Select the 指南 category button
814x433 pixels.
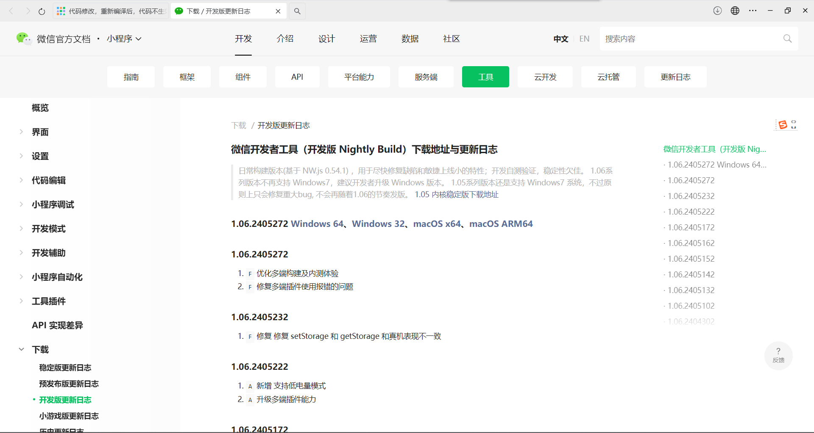point(131,77)
